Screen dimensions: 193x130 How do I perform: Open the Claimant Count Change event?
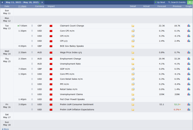[x=72, y=26]
